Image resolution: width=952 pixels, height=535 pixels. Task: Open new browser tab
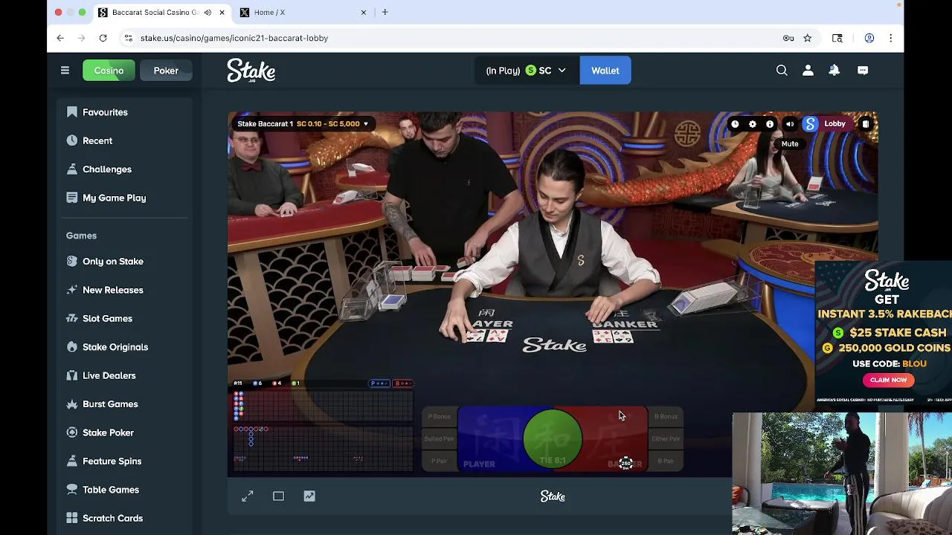(x=385, y=12)
